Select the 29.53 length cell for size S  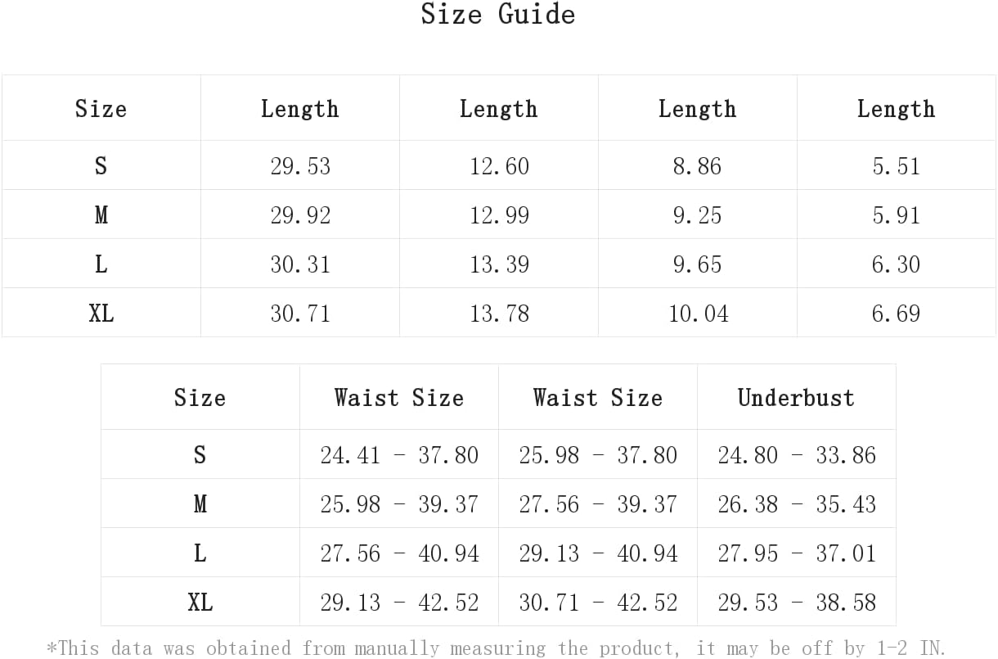click(x=300, y=166)
